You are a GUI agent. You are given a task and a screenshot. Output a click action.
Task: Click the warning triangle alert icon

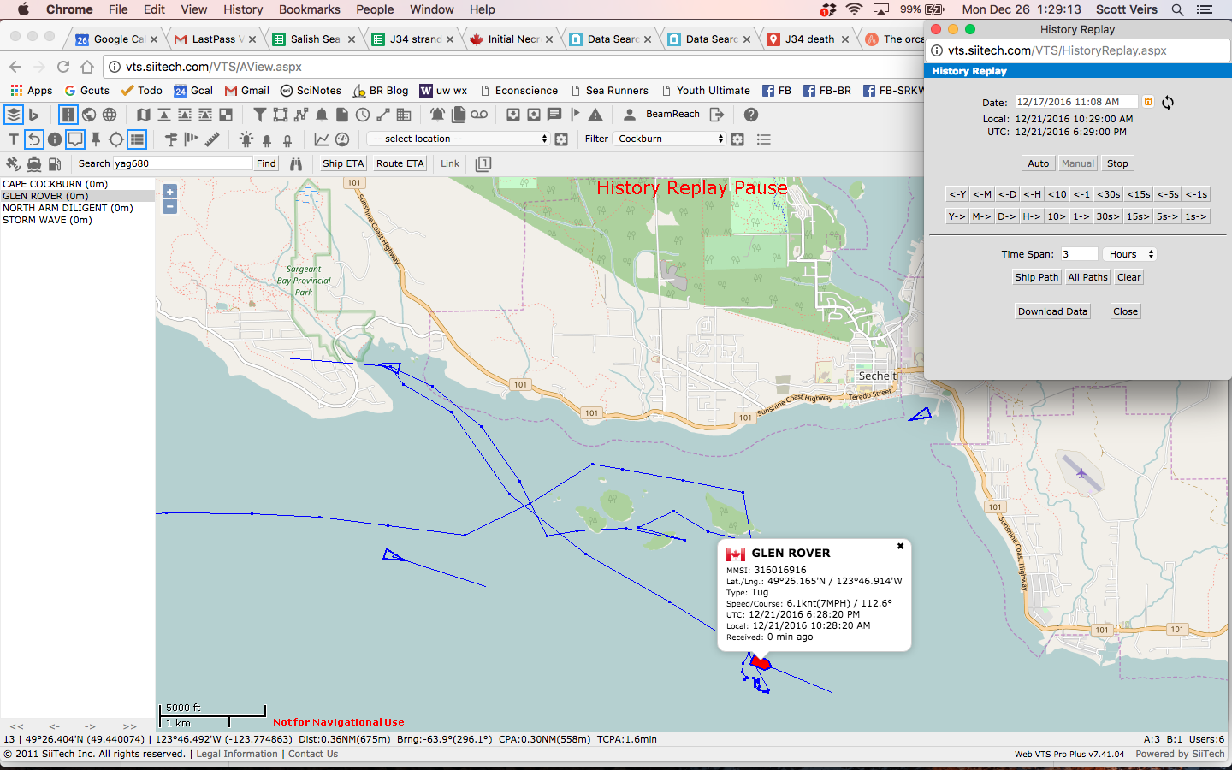[x=595, y=115]
